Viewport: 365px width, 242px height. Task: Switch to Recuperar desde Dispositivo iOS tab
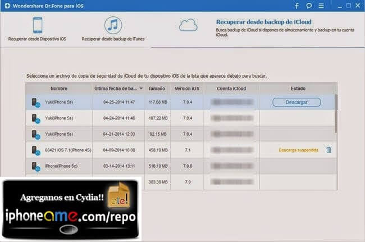[x=37, y=39]
